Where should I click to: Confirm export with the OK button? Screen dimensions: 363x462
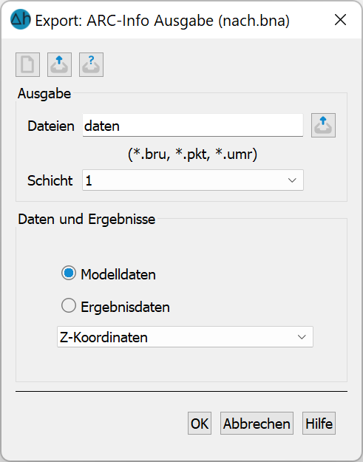(200, 424)
